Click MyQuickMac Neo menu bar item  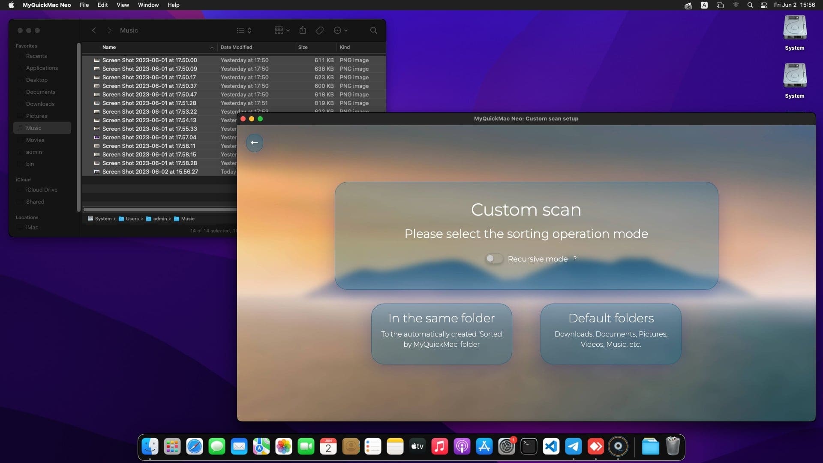click(47, 5)
